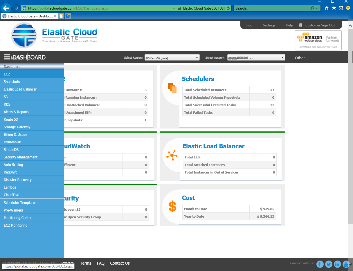This screenshot has height=271, width=353.
Task: Open Monitoring Center menu item
Action: point(32,218)
